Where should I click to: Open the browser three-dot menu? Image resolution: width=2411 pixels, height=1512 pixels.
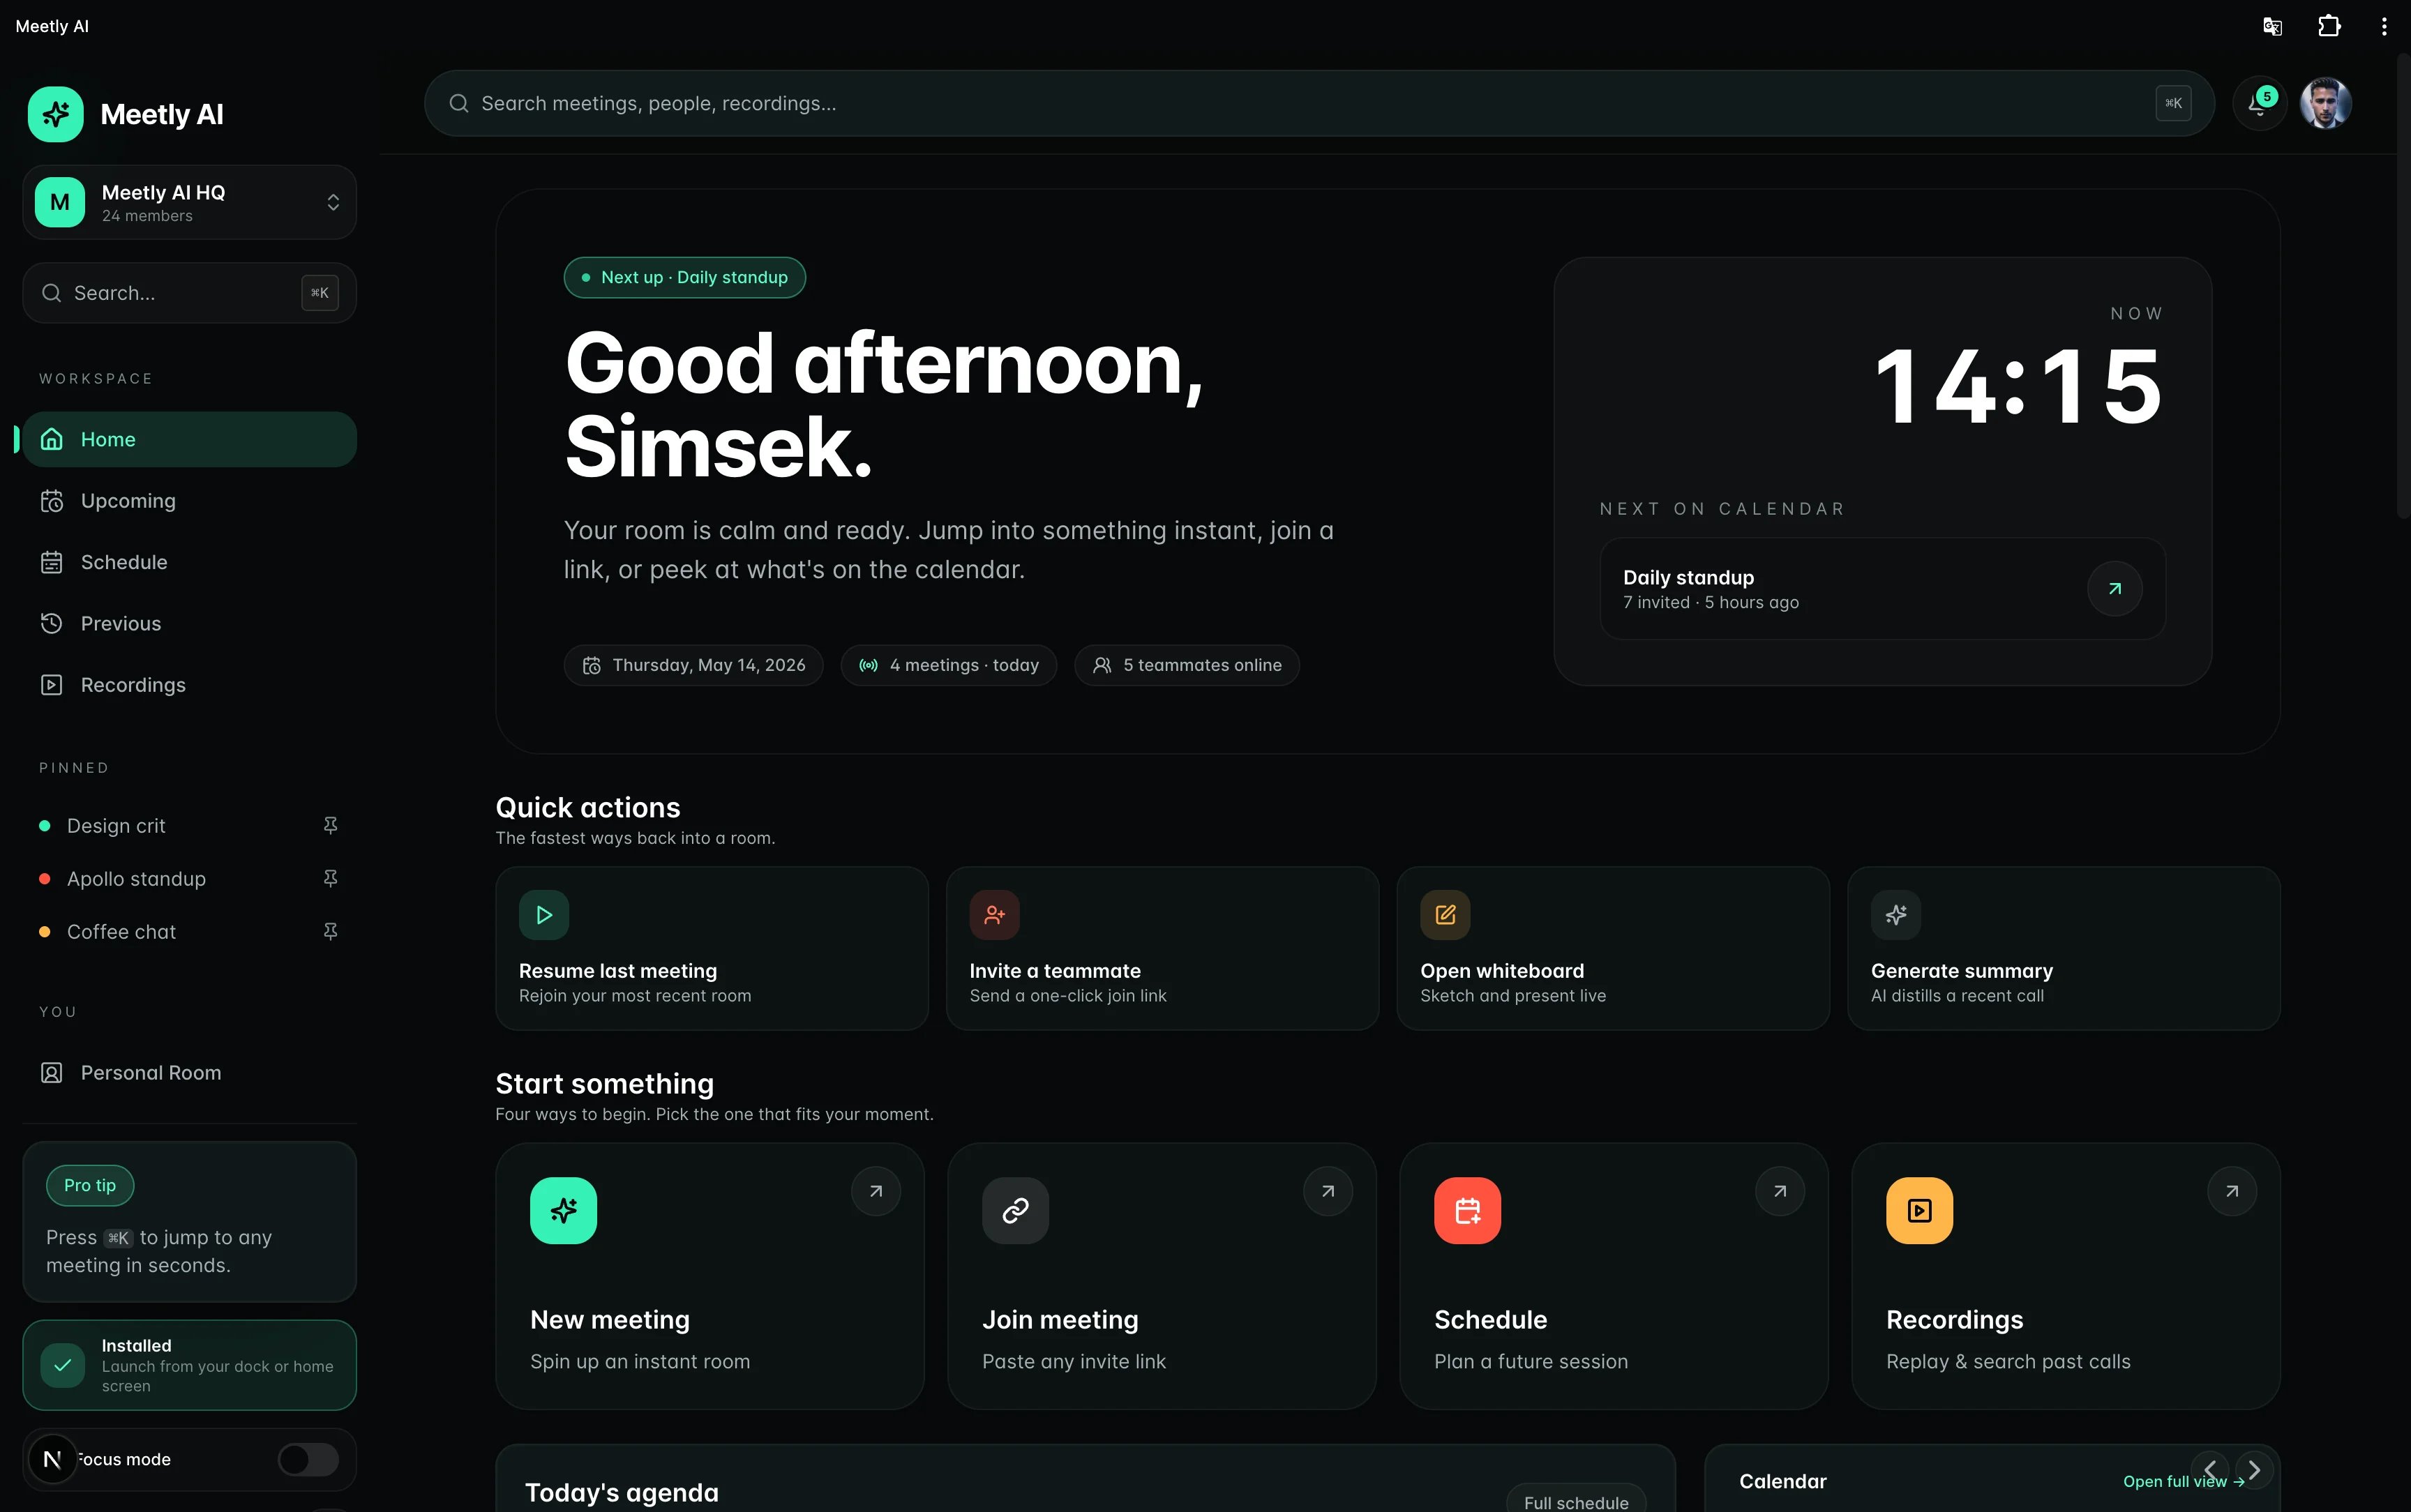point(2384,26)
